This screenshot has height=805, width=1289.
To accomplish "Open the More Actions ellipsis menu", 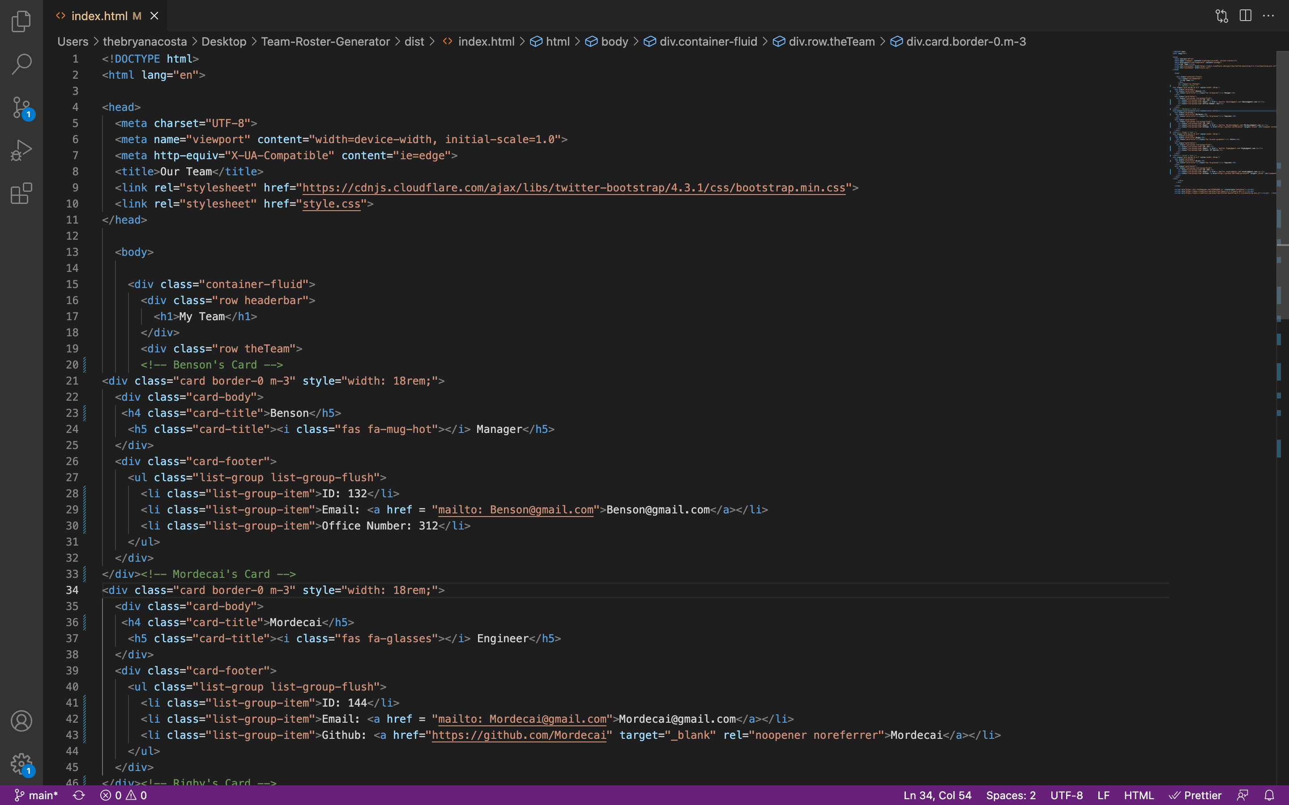I will coord(1269,16).
